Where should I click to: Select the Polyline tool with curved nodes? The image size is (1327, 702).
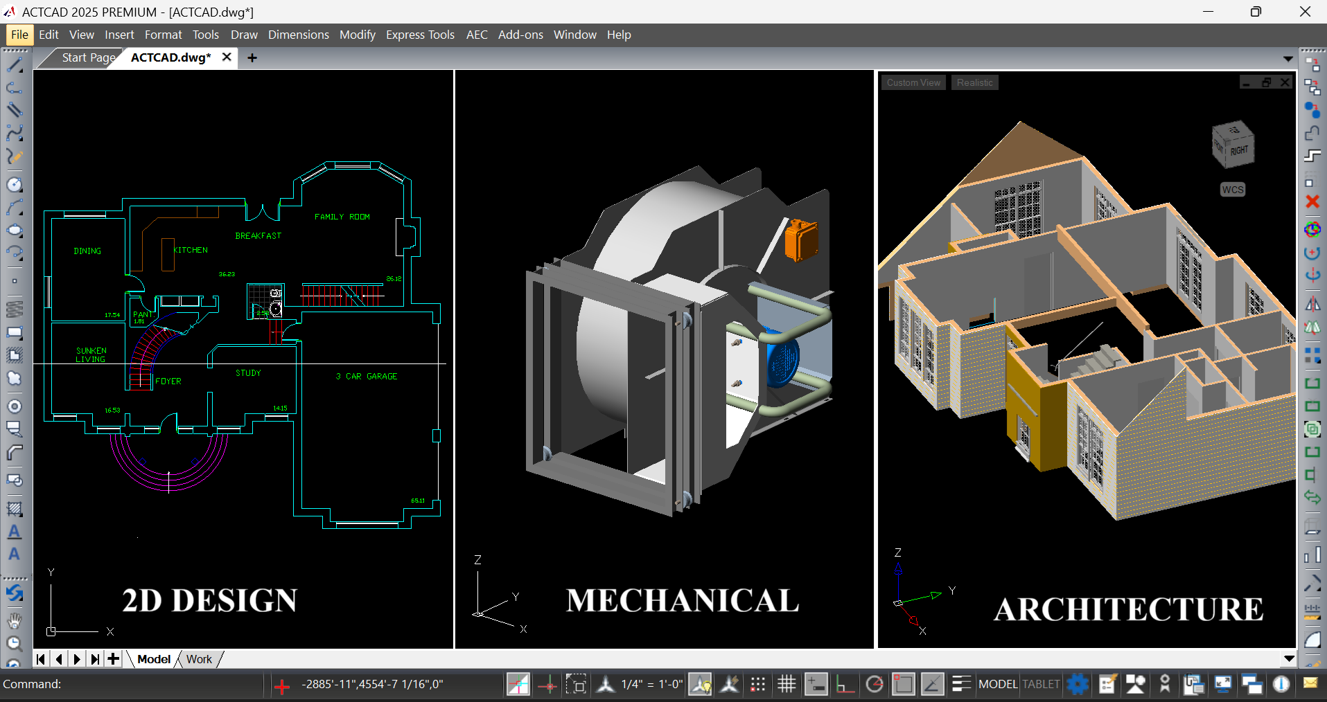[x=15, y=87]
